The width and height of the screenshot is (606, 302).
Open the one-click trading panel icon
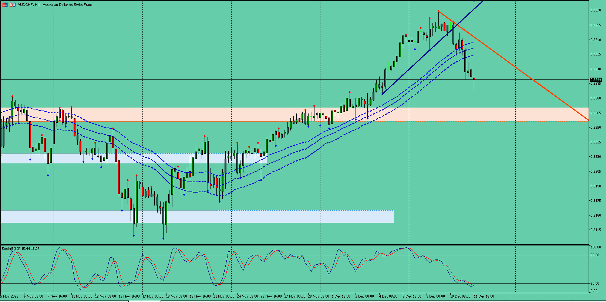click(x=13, y=4)
